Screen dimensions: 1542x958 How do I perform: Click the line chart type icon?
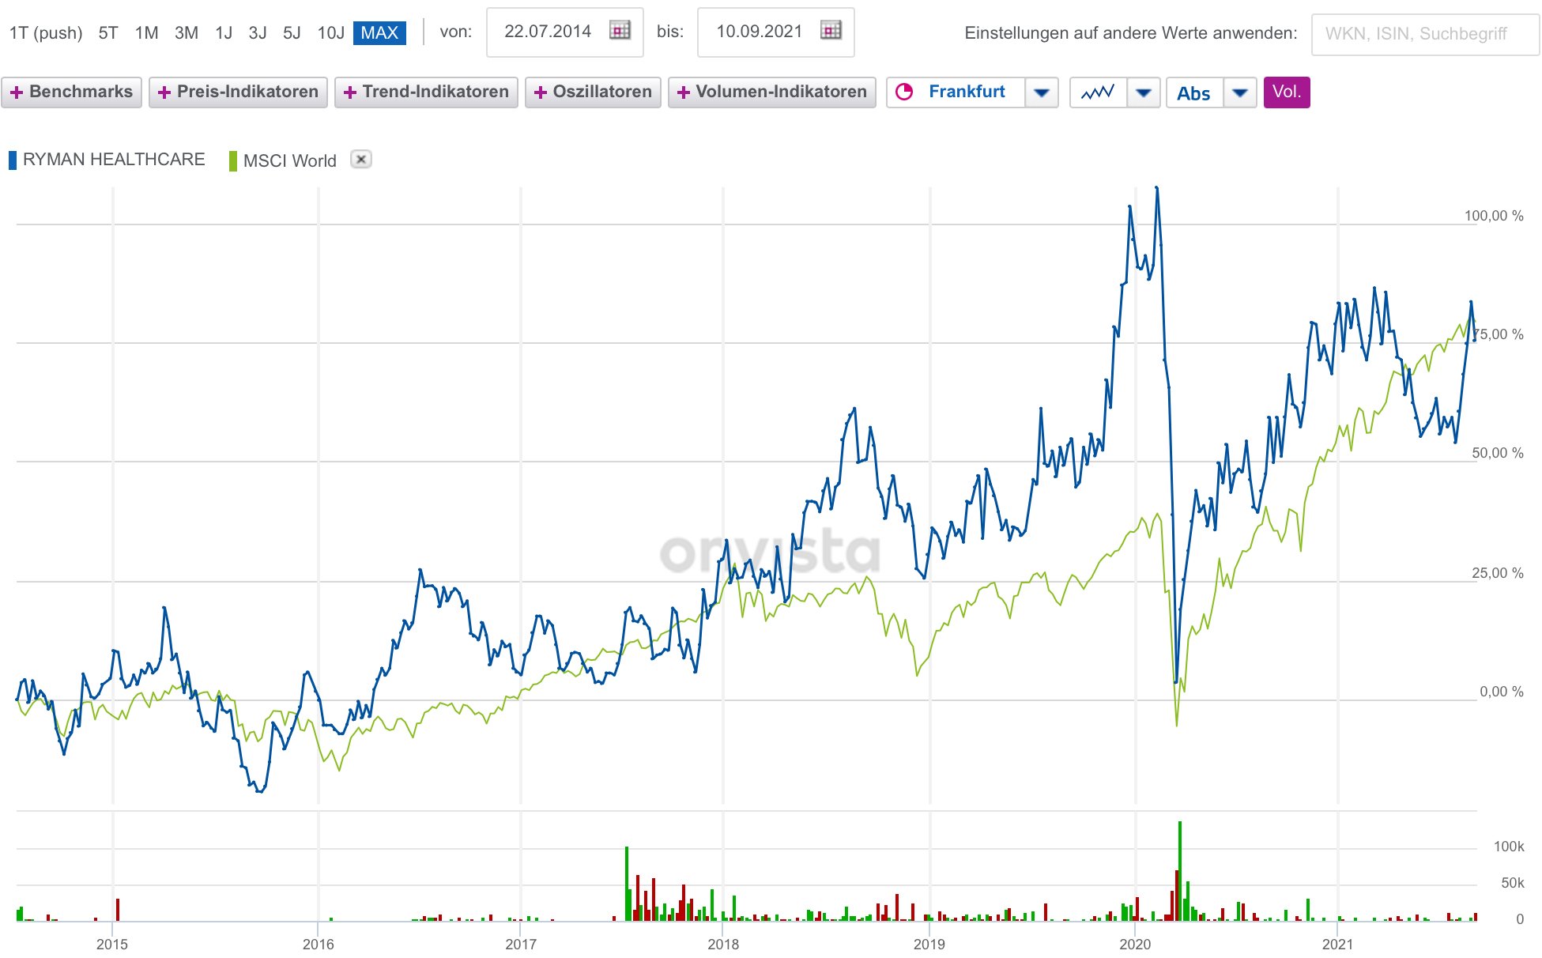1098,92
